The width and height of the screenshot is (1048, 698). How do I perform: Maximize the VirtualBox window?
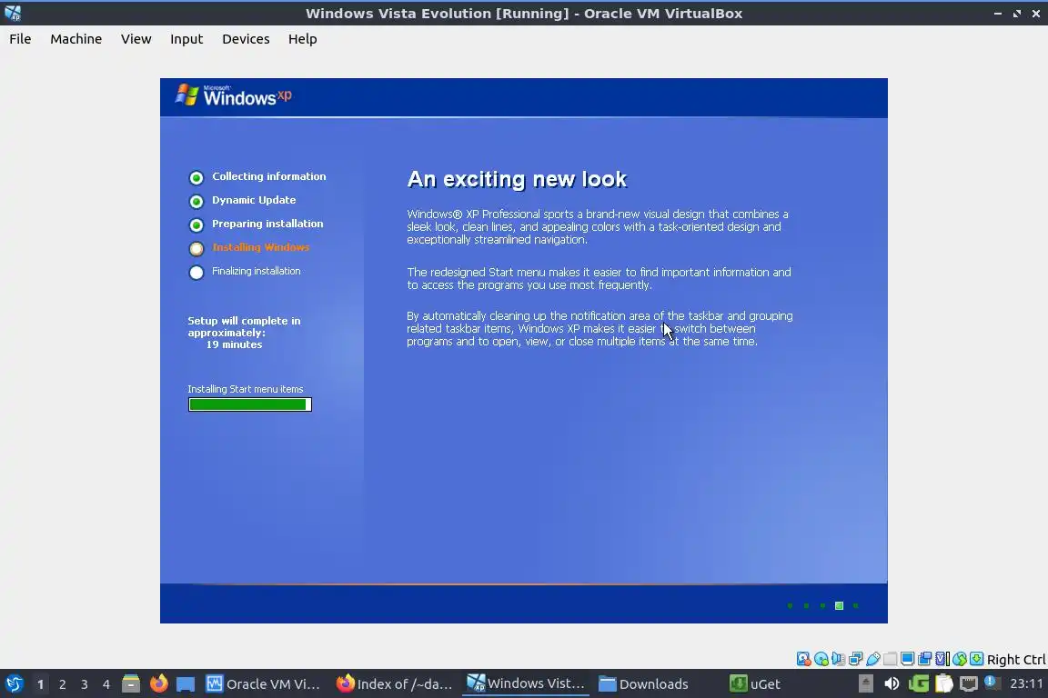point(1016,14)
